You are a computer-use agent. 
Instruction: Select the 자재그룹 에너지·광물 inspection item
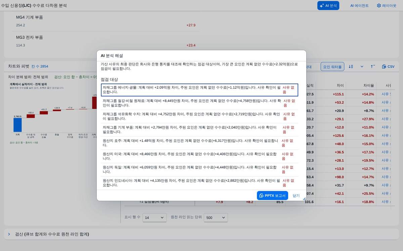point(199,90)
